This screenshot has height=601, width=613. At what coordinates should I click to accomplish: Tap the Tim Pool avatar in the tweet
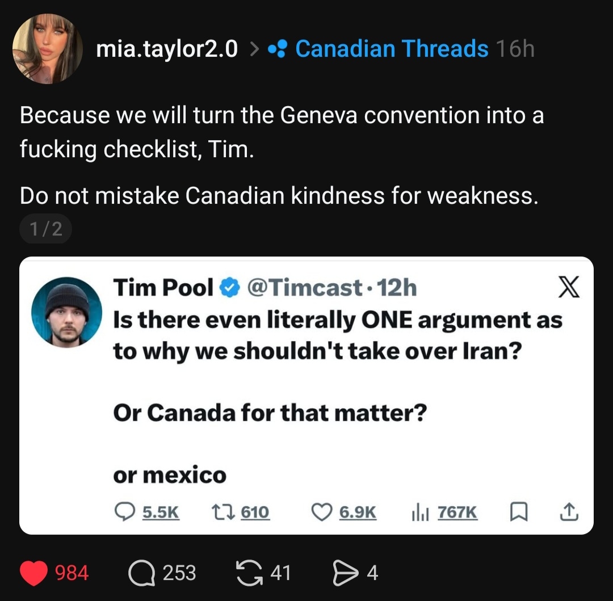(x=66, y=312)
